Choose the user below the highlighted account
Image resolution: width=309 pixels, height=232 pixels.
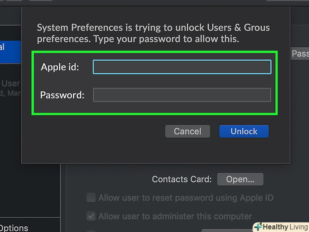(10, 88)
